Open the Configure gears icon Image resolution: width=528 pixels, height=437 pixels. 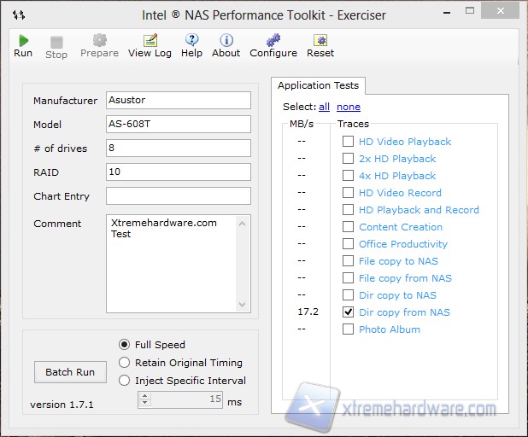(273, 41)
